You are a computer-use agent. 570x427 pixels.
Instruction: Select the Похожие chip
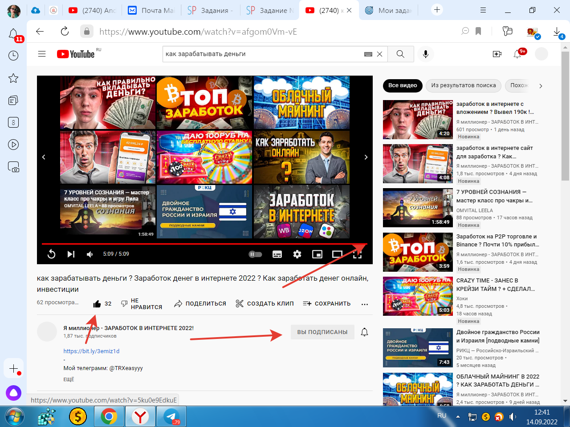518,85
